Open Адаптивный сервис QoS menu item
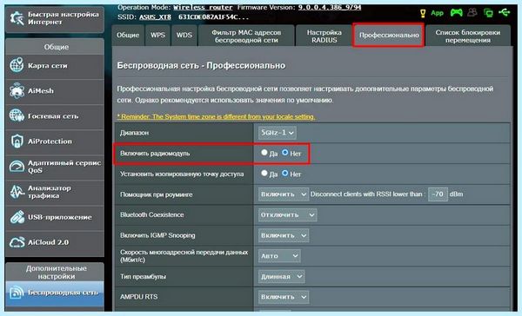The width and height of the screenshot is (522, 316). point(55,167)
